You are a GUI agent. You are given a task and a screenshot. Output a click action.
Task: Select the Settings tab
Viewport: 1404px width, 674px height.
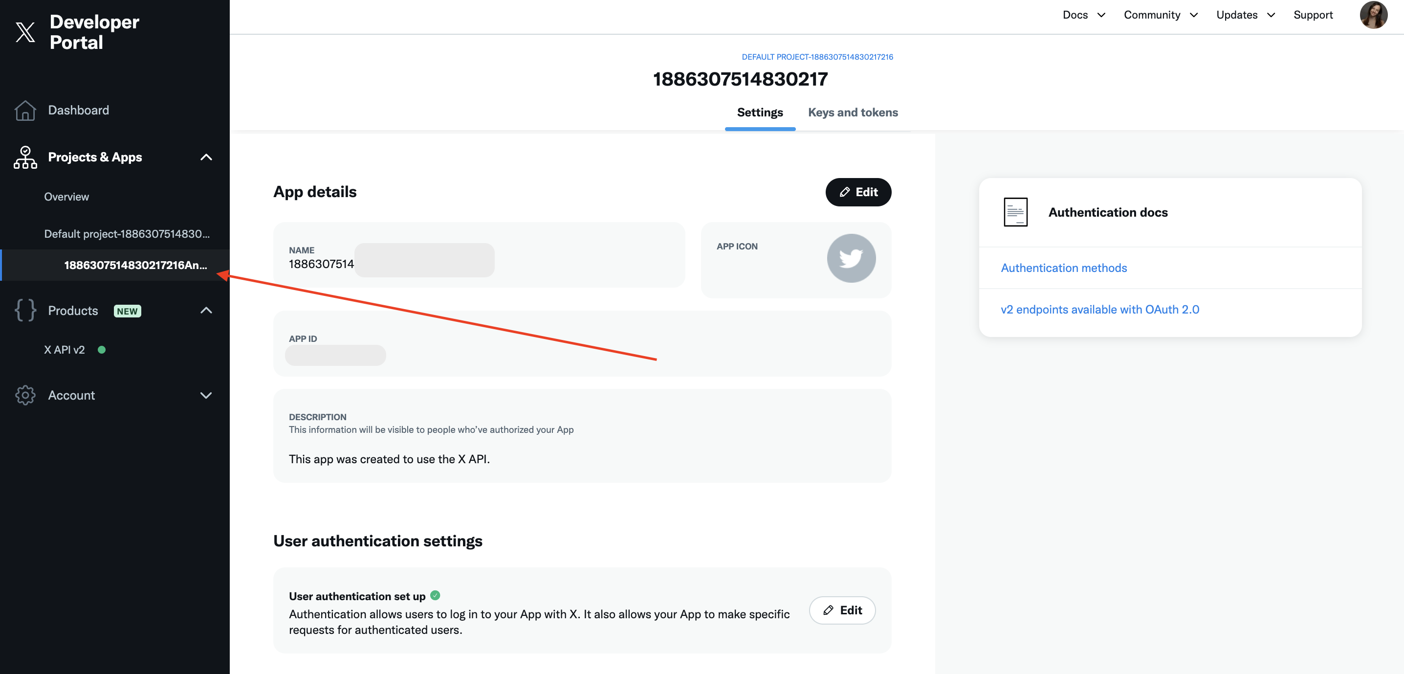[x=760, y=112]
